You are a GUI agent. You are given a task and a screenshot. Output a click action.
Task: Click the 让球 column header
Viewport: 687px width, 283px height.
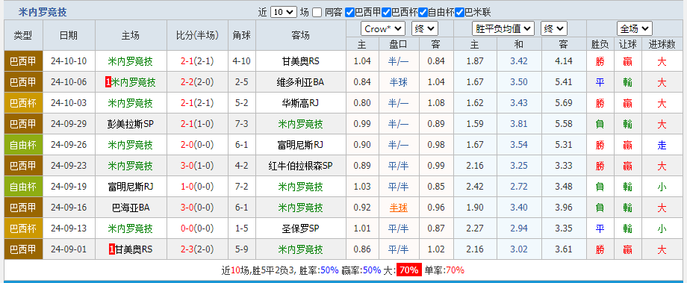627,44
